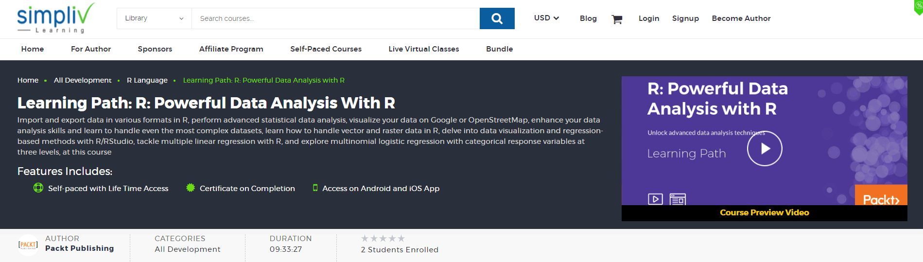The height and width of the screenshot is (262, 923).
Task: Open the USD currency dropdown
Action: click(546, 18)
